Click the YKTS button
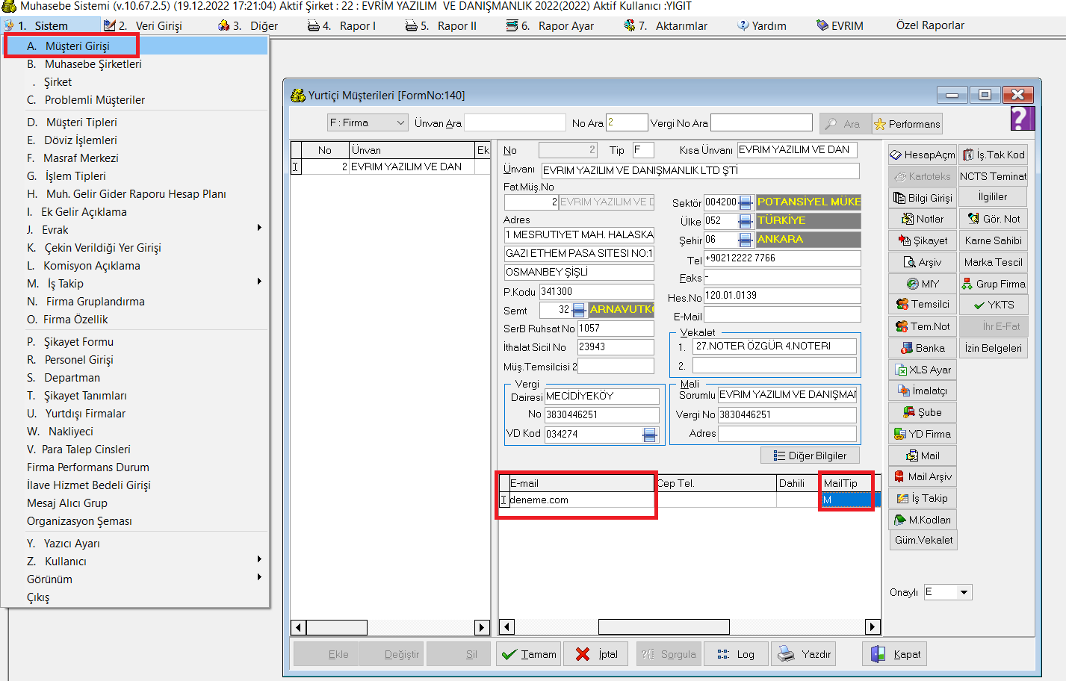Screen dimensions: 1066x681 coord(993,305)
